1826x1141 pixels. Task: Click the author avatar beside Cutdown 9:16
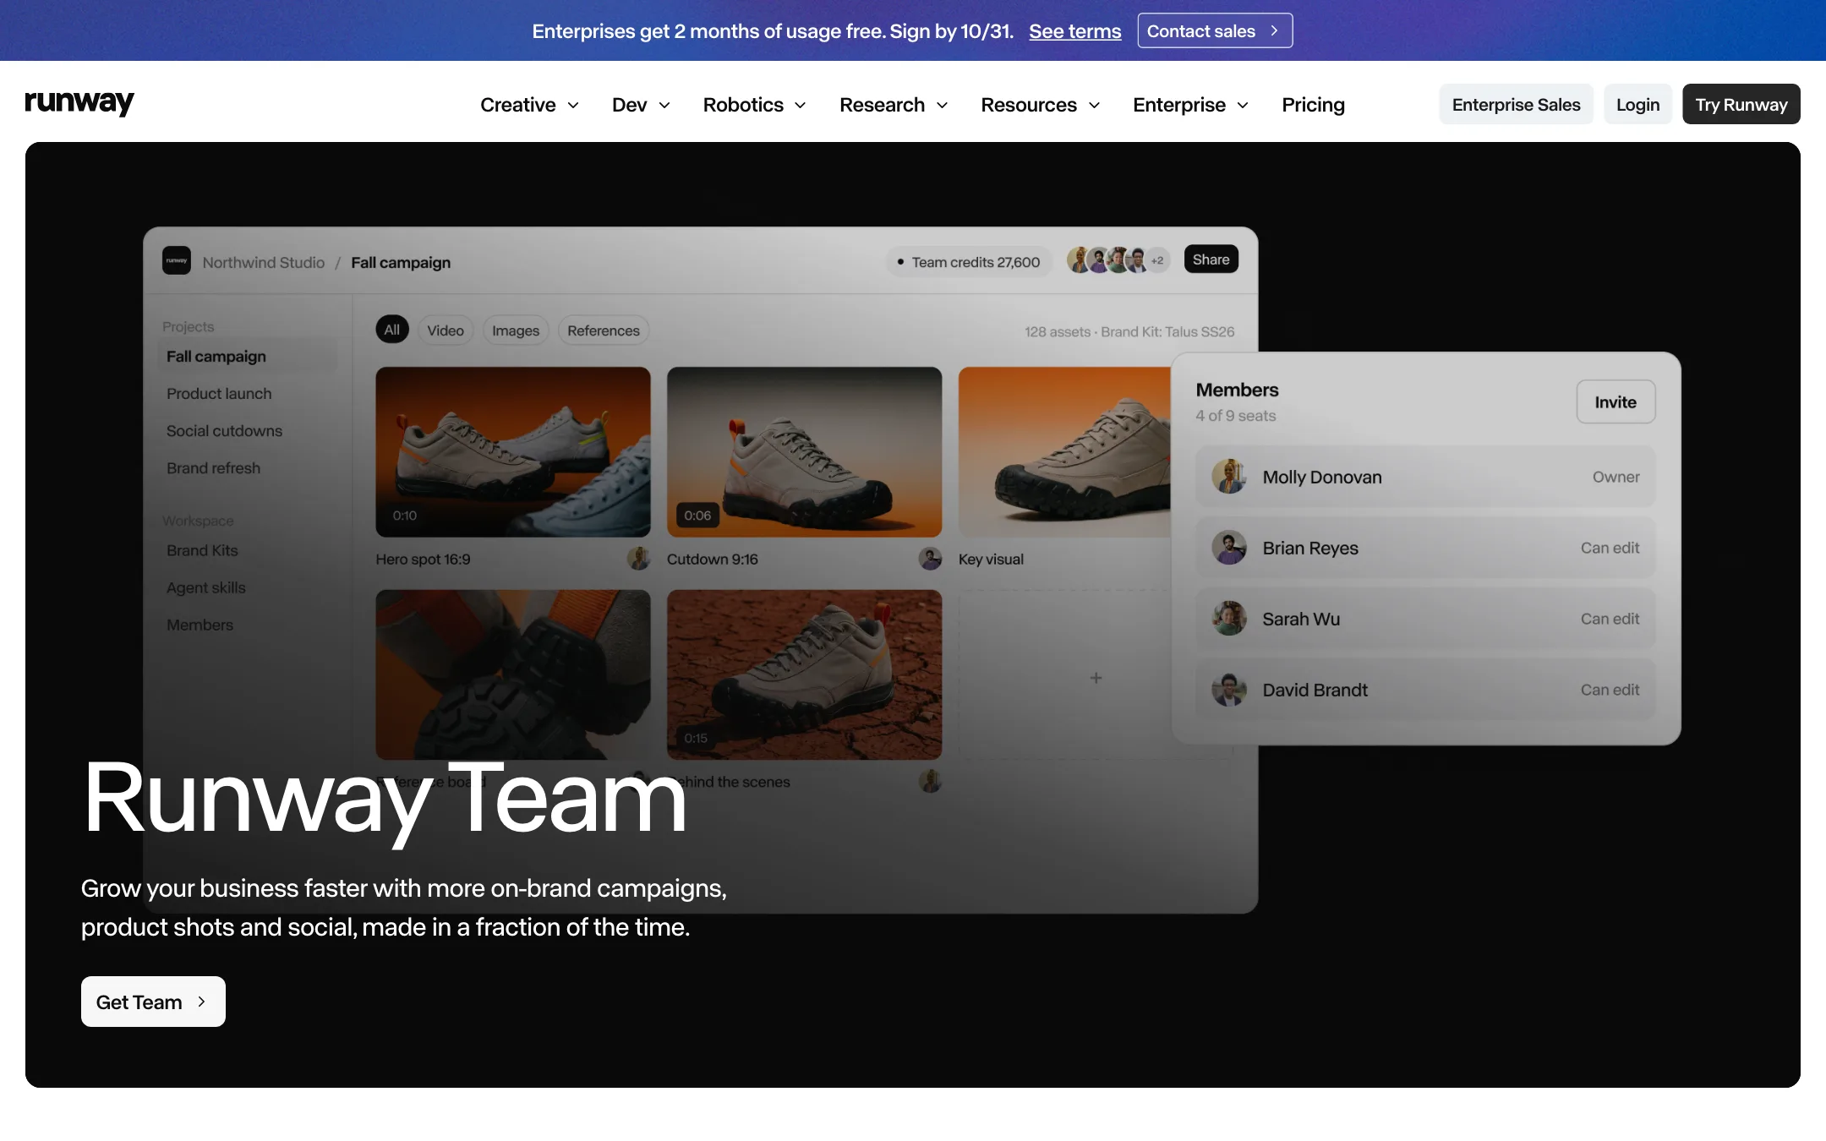click(930, 559)
